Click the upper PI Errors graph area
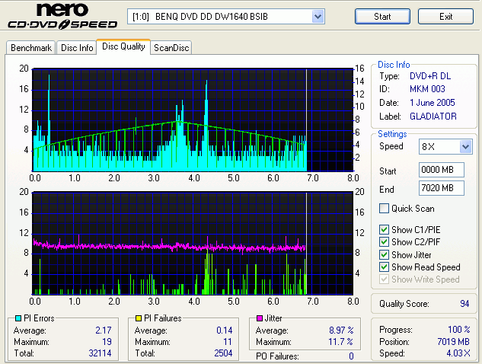 (190, 118)
